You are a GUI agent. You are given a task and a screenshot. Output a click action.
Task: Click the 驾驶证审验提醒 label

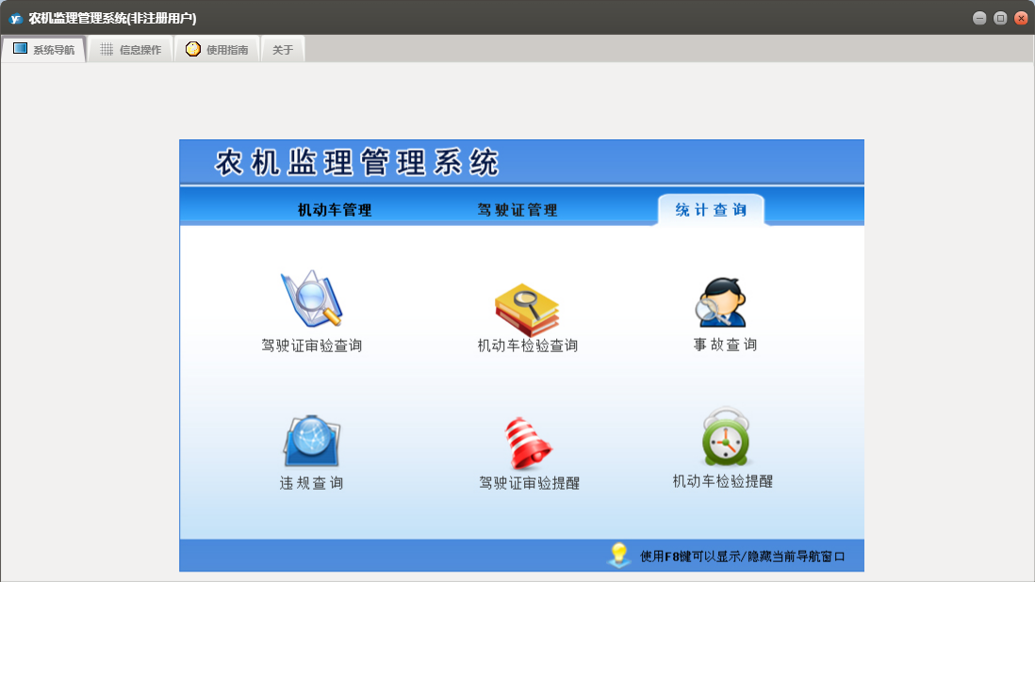pos(530,483)
